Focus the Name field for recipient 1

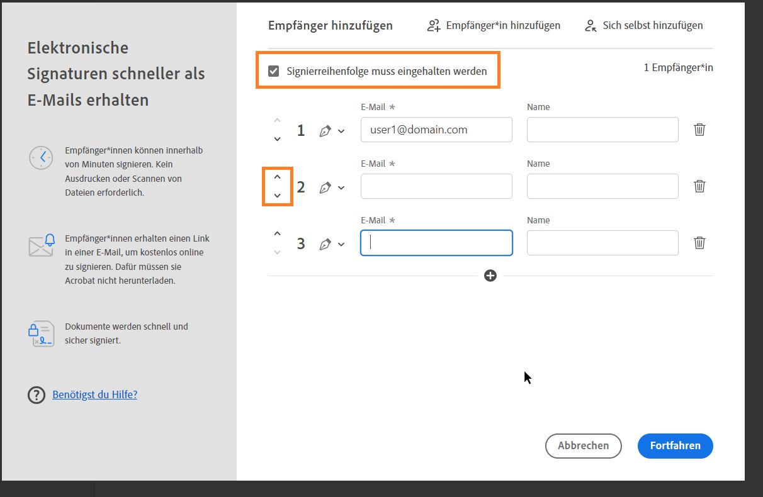click(602, 130)
